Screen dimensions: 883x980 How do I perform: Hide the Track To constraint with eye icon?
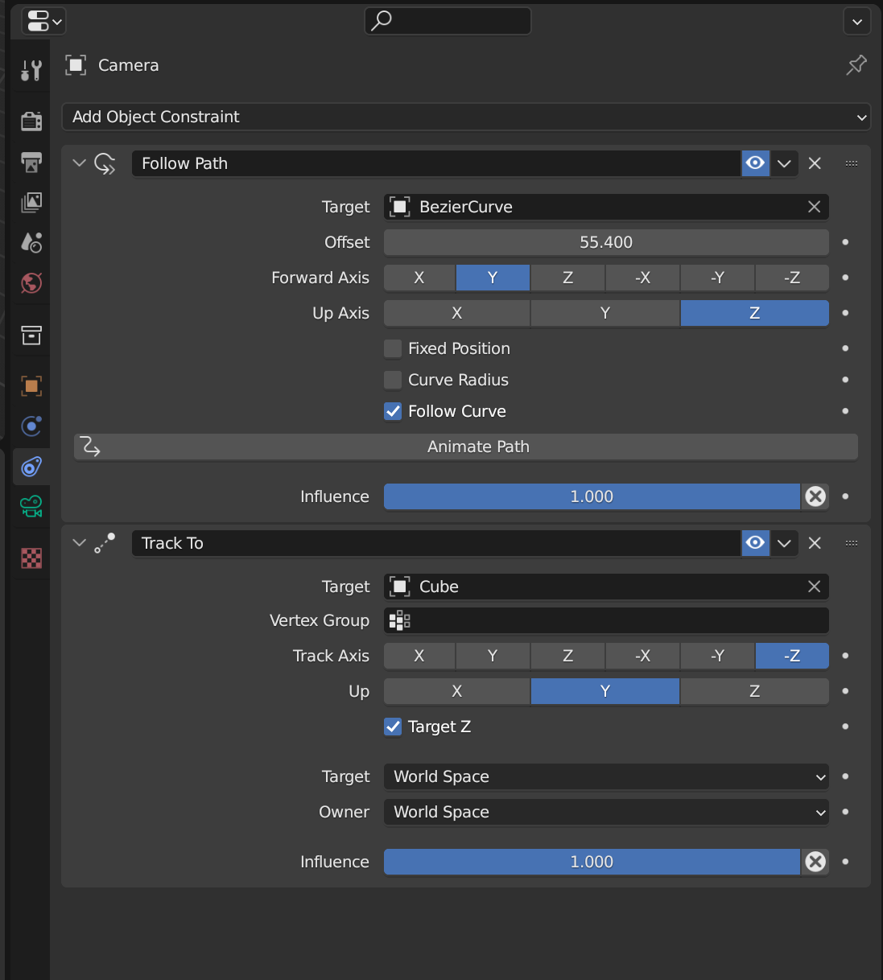755,543
